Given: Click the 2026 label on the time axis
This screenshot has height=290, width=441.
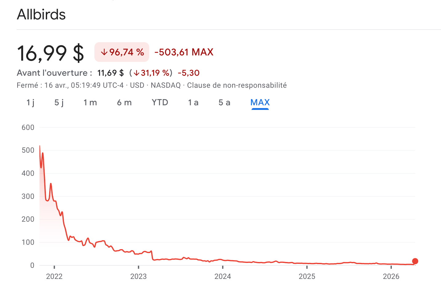Looking at the screenshot, I should (x=391, y=276).
